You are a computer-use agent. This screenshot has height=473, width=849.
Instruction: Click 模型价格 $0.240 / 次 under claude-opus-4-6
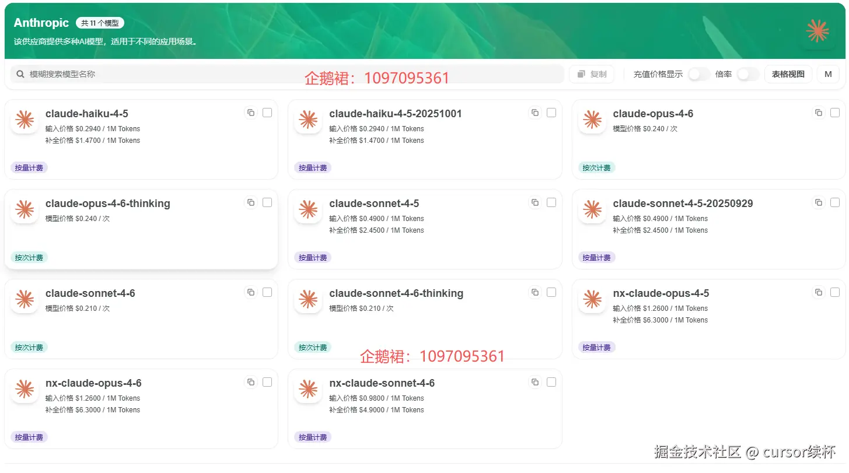[x=645, y=129]
